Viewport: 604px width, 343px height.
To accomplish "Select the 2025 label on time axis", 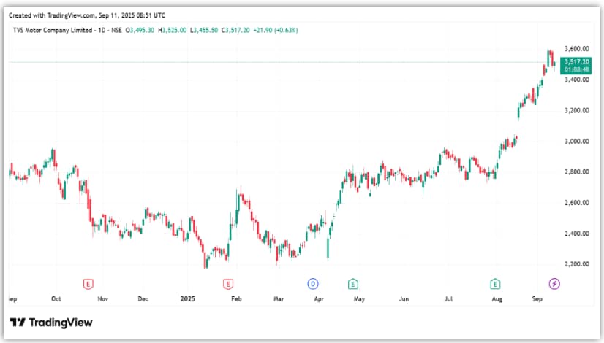I will 188,298.
